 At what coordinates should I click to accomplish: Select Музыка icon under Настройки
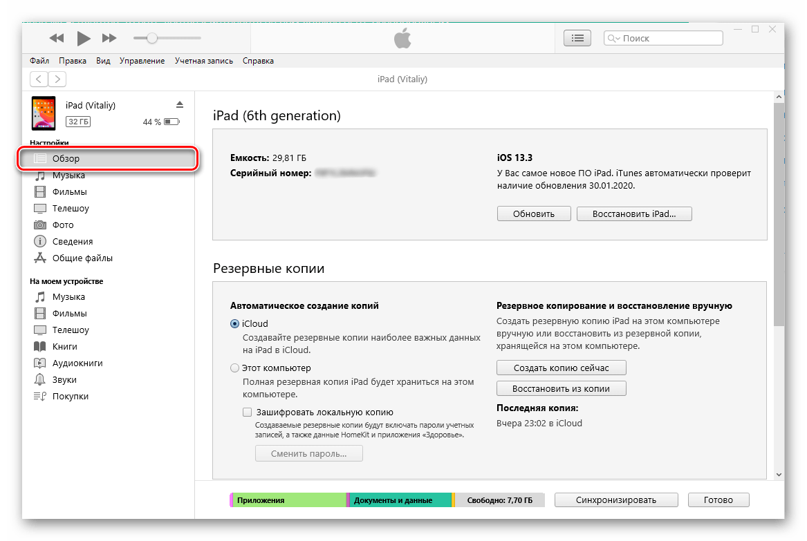coord(40,175)
